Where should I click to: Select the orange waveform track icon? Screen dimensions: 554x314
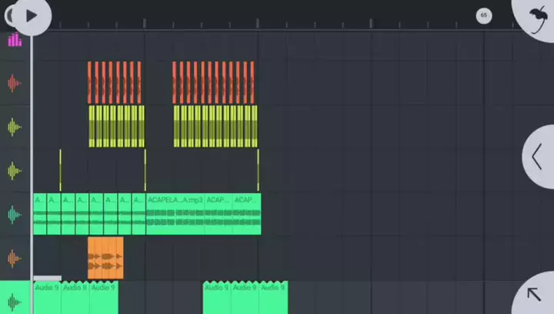[14, 259]
